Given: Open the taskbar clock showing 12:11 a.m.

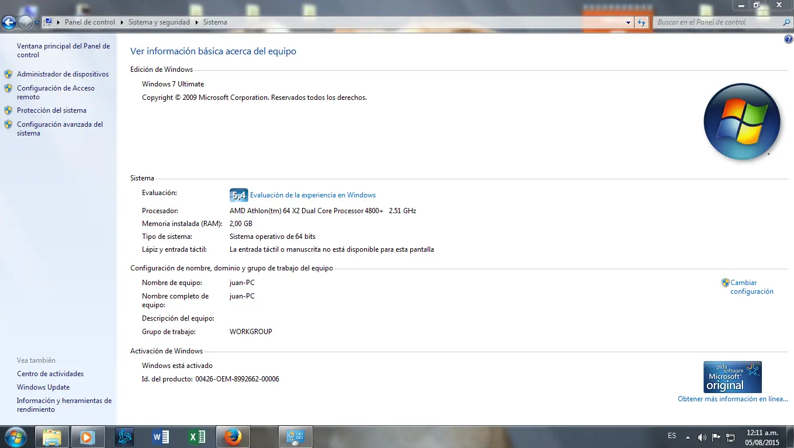Looking at the screenshot, I should coord(762,437).
